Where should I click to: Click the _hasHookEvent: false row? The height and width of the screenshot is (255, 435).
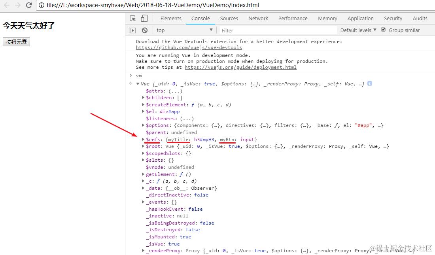[x=174, y=209]
